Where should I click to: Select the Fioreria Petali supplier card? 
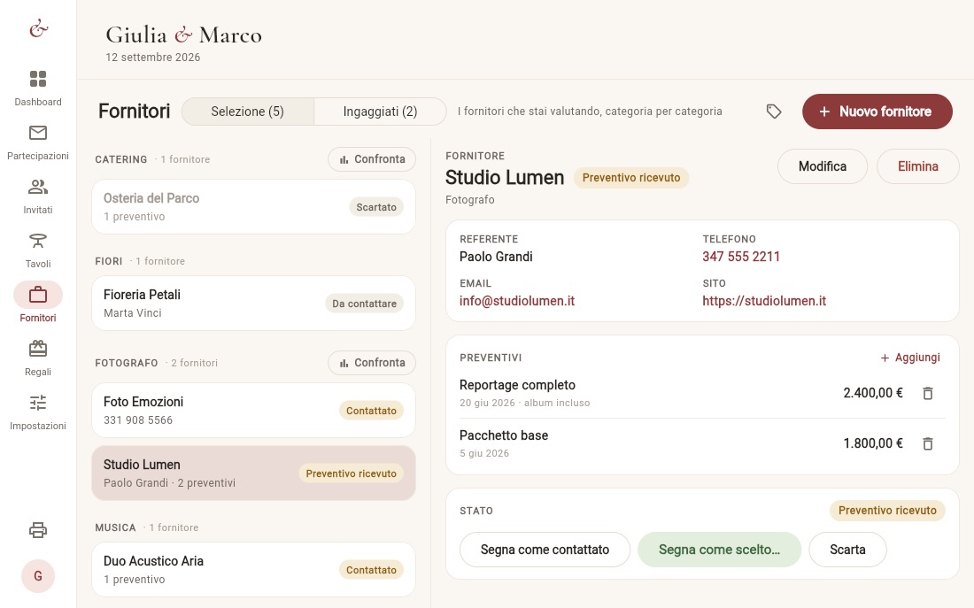click(253, 303)
